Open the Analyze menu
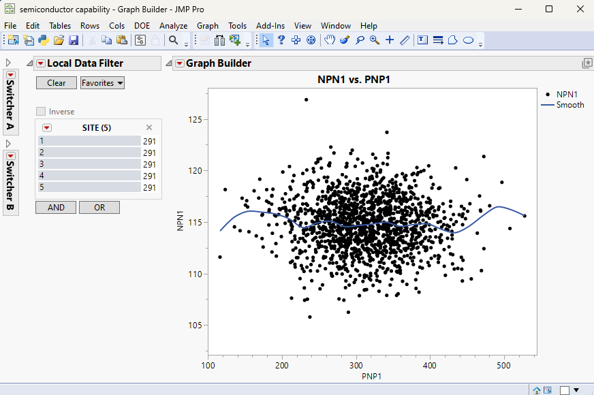The width and height of the screenshot is (594, 395). 172,25
